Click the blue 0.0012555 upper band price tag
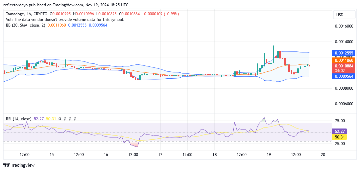The width and height of the screenshot is (360, 171). [344, 53]
